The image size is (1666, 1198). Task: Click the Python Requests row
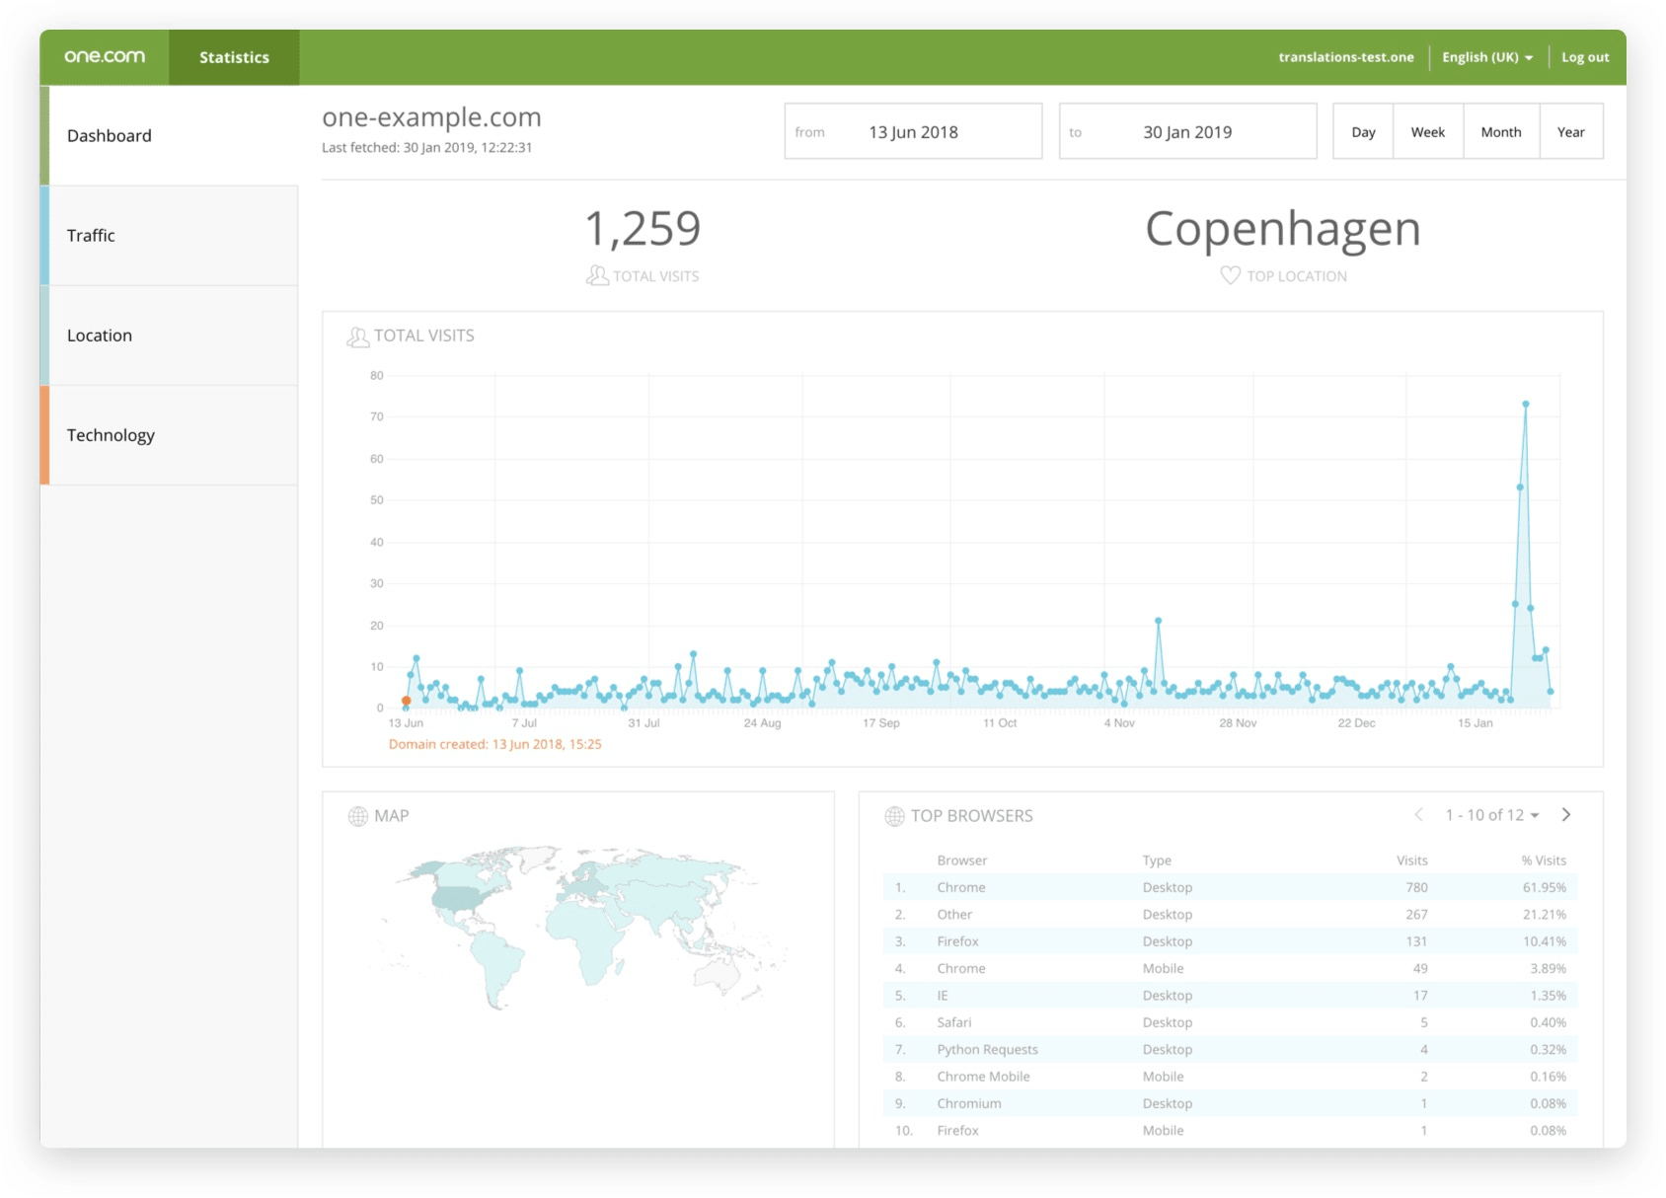click(x=1230, y=1049)
